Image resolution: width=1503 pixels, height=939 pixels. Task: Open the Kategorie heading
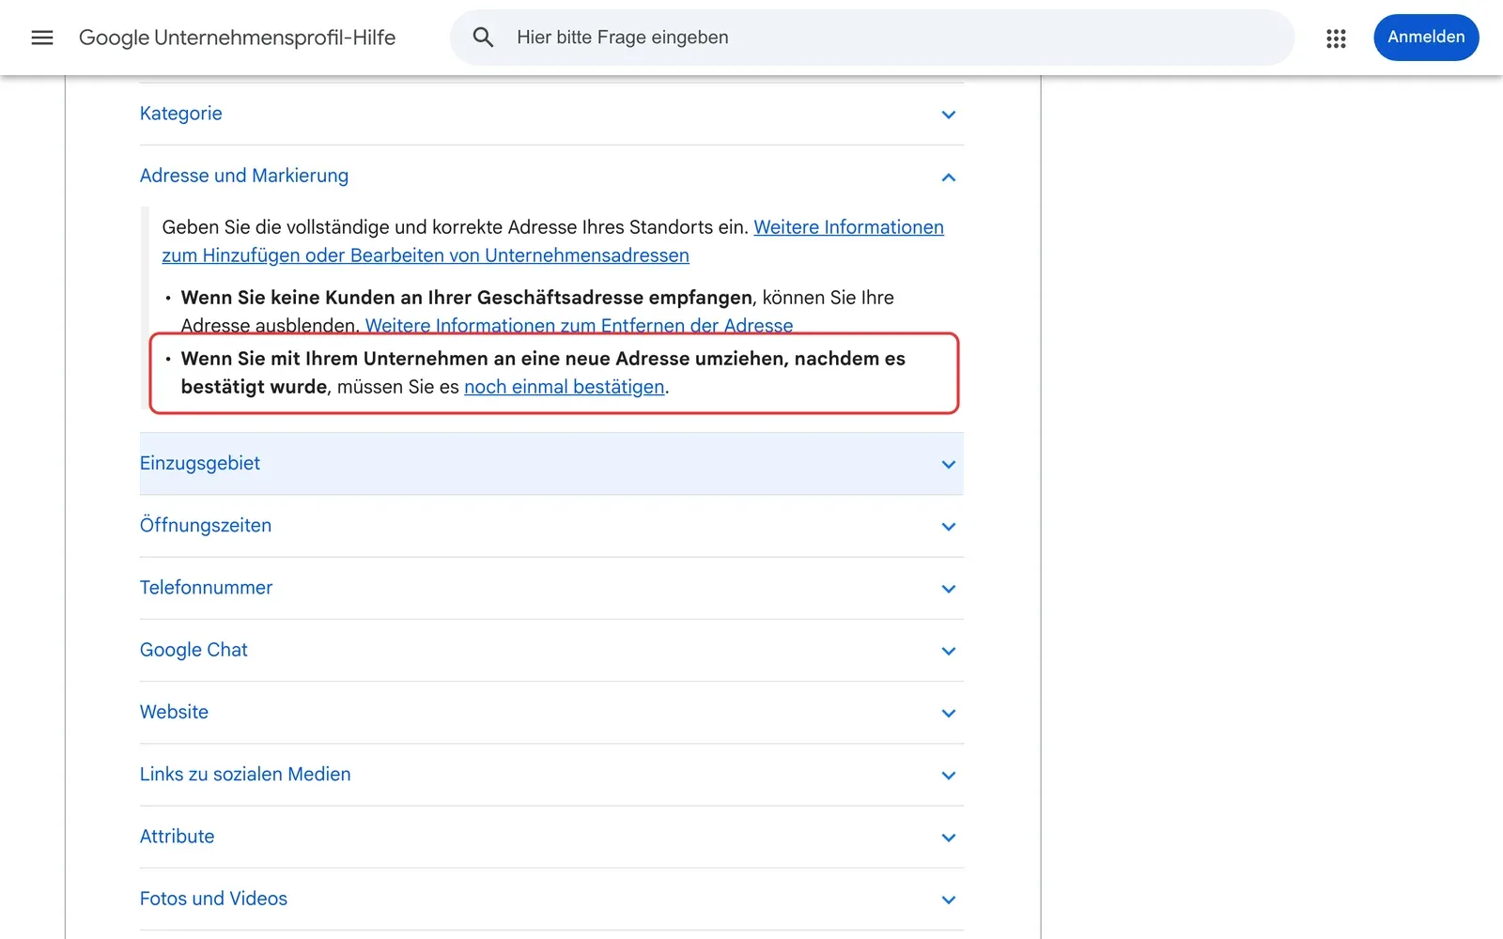pos(181,114)
